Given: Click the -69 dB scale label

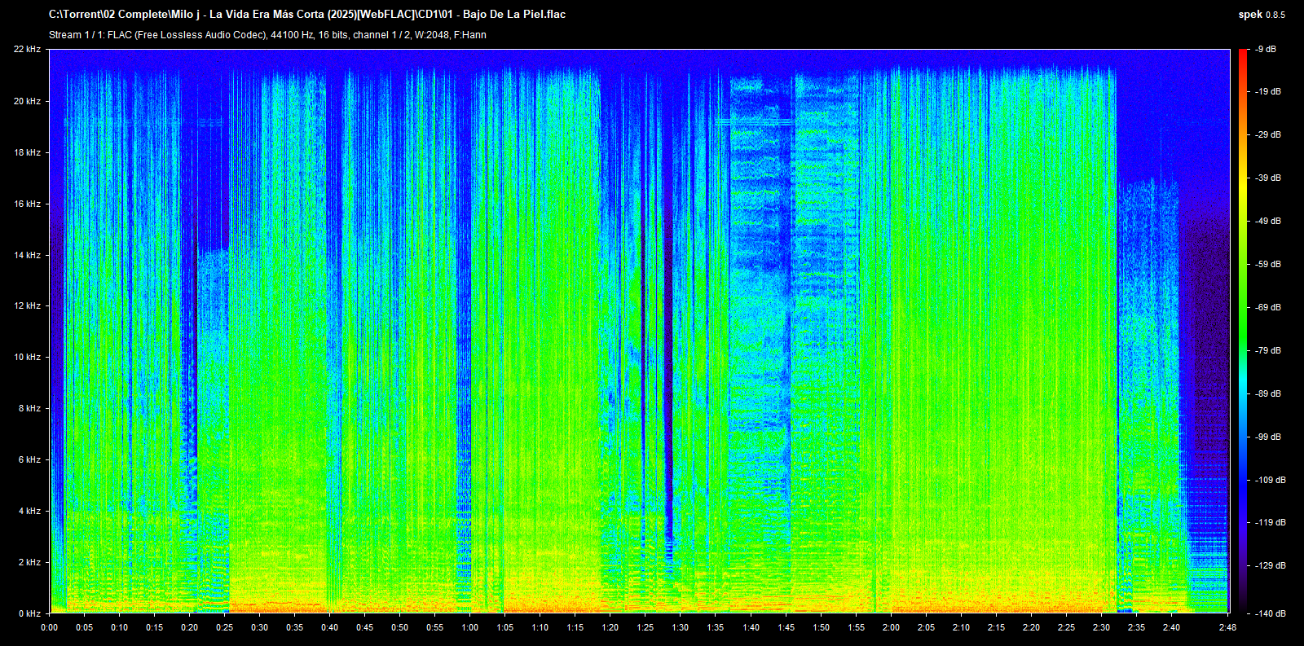Looking at the screenshot, I should click(x=1268, y=307).
